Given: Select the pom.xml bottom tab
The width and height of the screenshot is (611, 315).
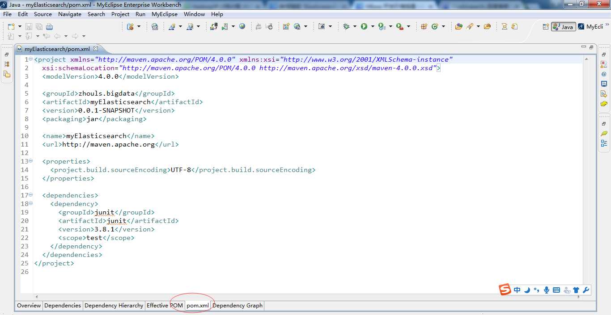Looking at the screenshot, I should (x=198, y=306).
